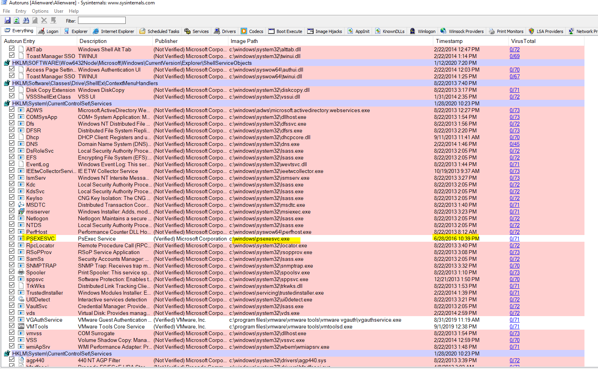Open the User menu
Viewport: 598px width, 369px height.
59,11
